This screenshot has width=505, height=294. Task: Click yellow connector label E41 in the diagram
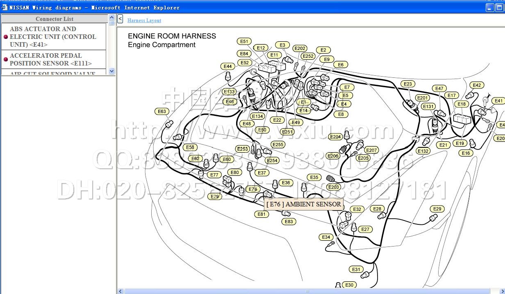pos(498,101)
